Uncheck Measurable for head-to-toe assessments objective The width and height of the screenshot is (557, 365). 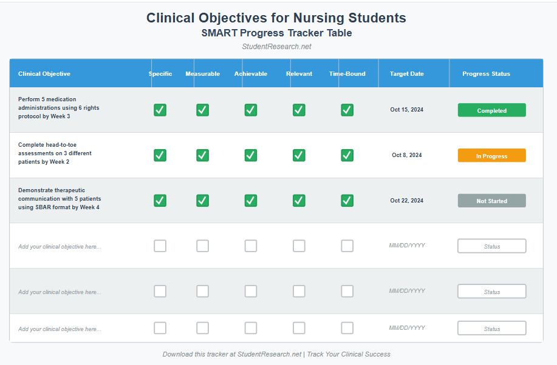[202, 155]
